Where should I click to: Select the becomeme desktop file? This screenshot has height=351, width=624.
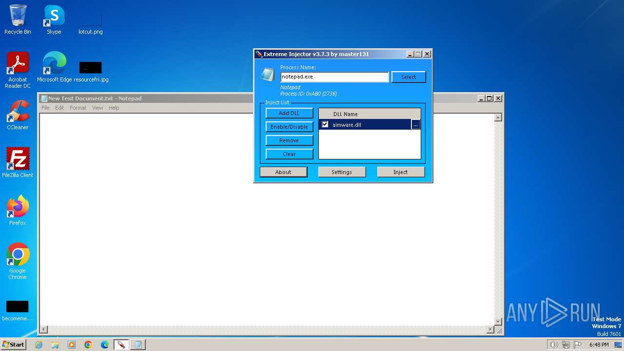click(18, 311)
